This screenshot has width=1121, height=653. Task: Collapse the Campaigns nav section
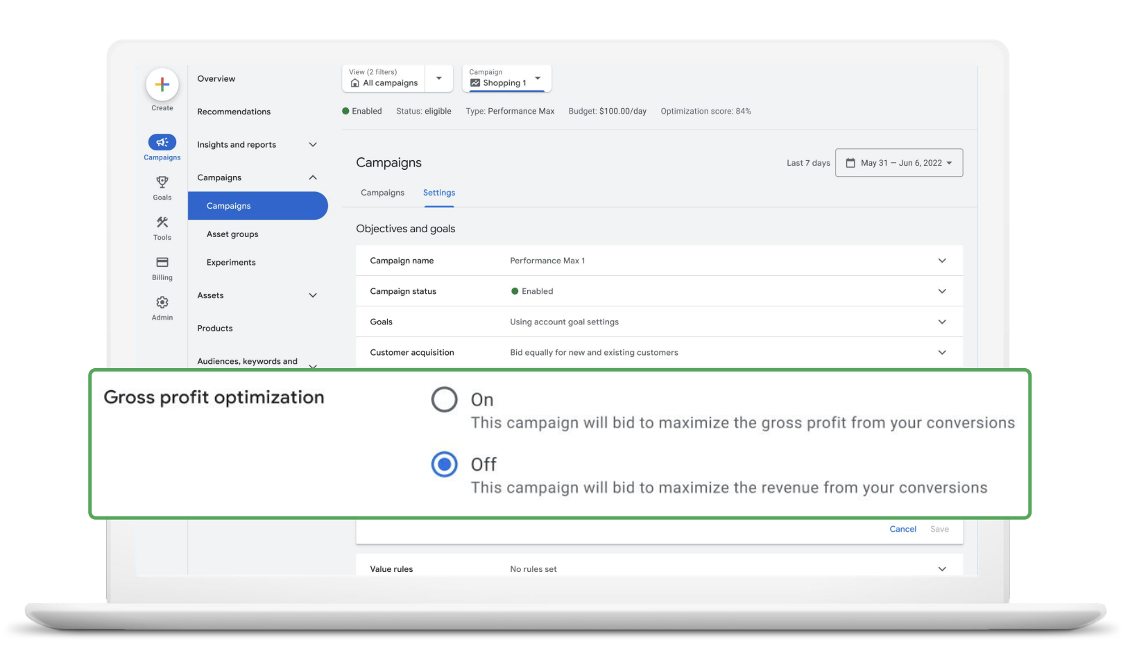[313, 177]
